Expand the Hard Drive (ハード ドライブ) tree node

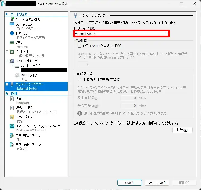pos(12,66)
